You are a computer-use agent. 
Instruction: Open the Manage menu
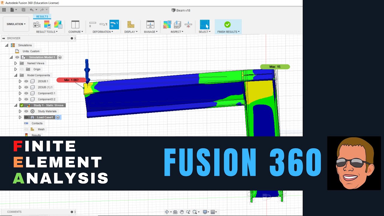(151, 32)
